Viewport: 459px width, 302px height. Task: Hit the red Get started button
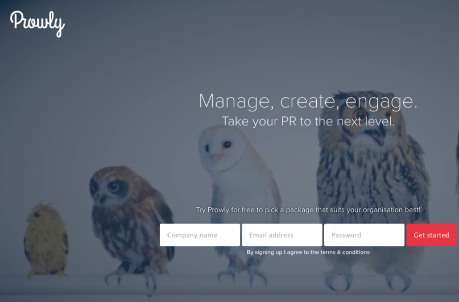click(x=432, y=235)
